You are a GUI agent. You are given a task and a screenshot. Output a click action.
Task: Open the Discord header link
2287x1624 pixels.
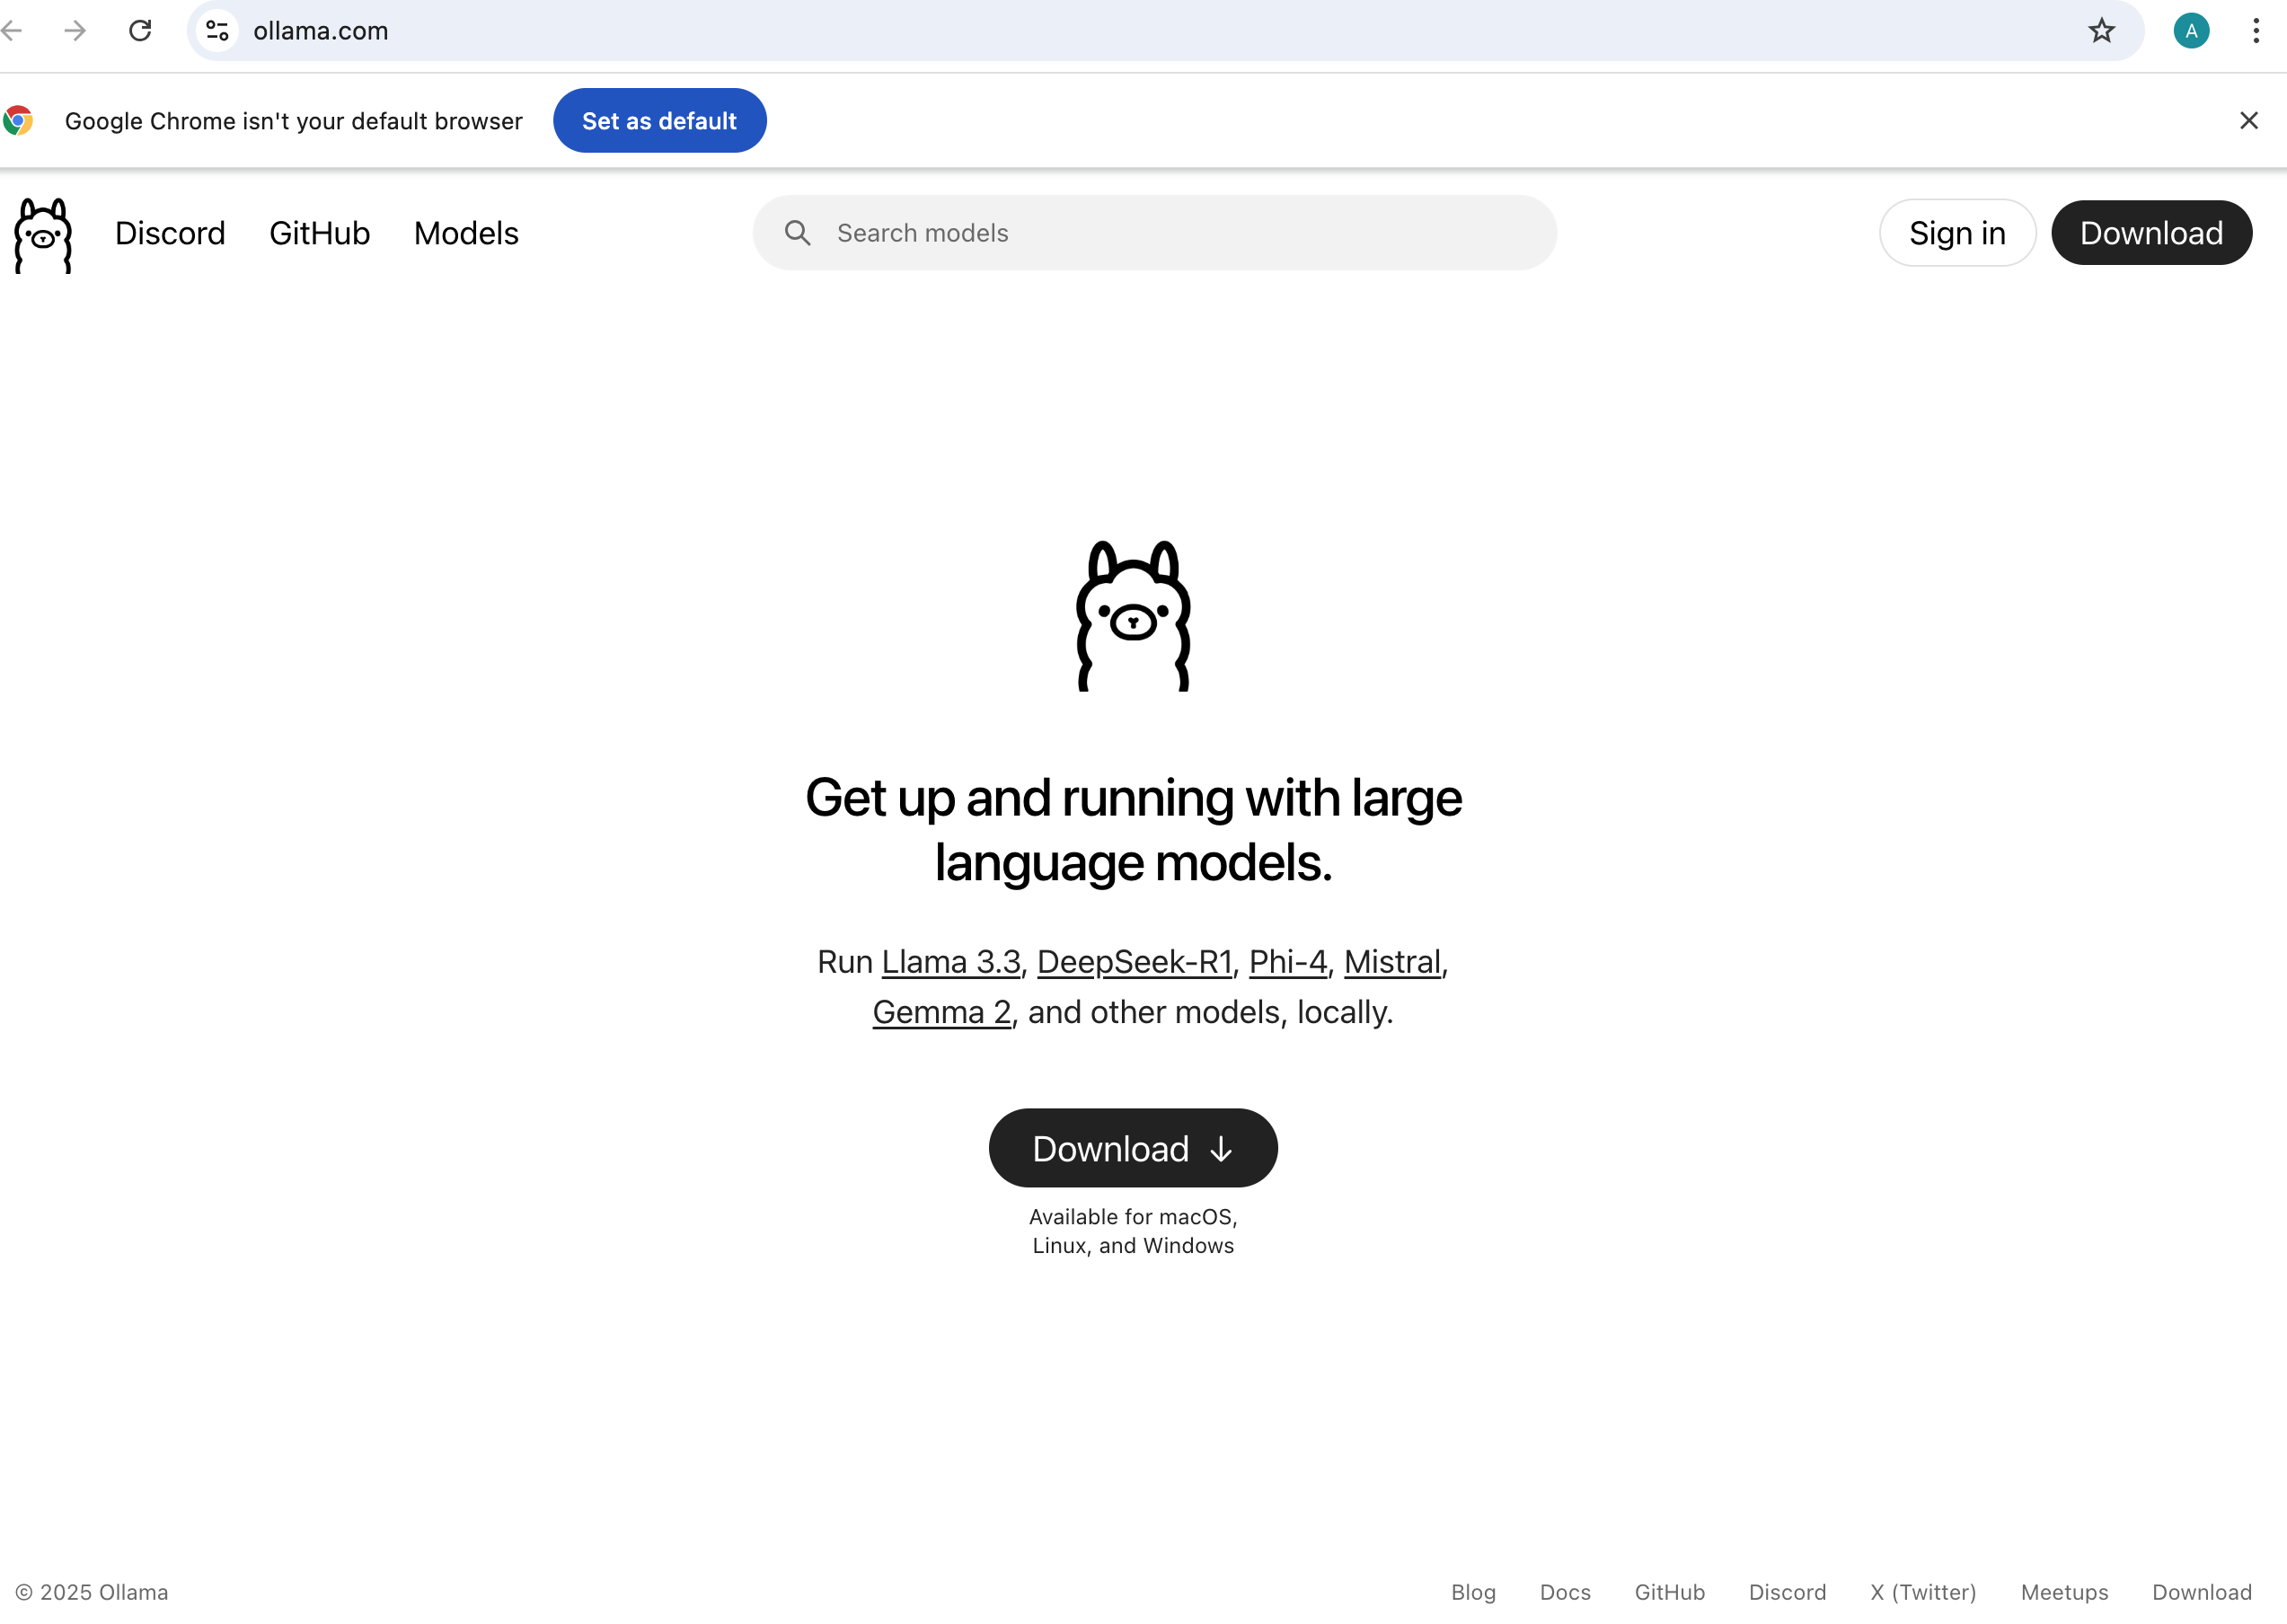point(170,233)
